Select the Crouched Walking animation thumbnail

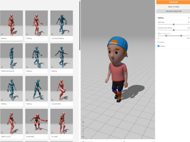pyautogui.click(x=61, y=23)
